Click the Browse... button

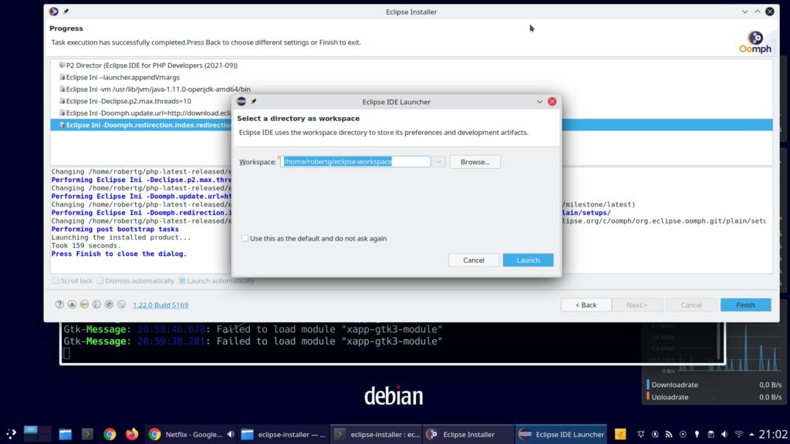coord(474,162)
